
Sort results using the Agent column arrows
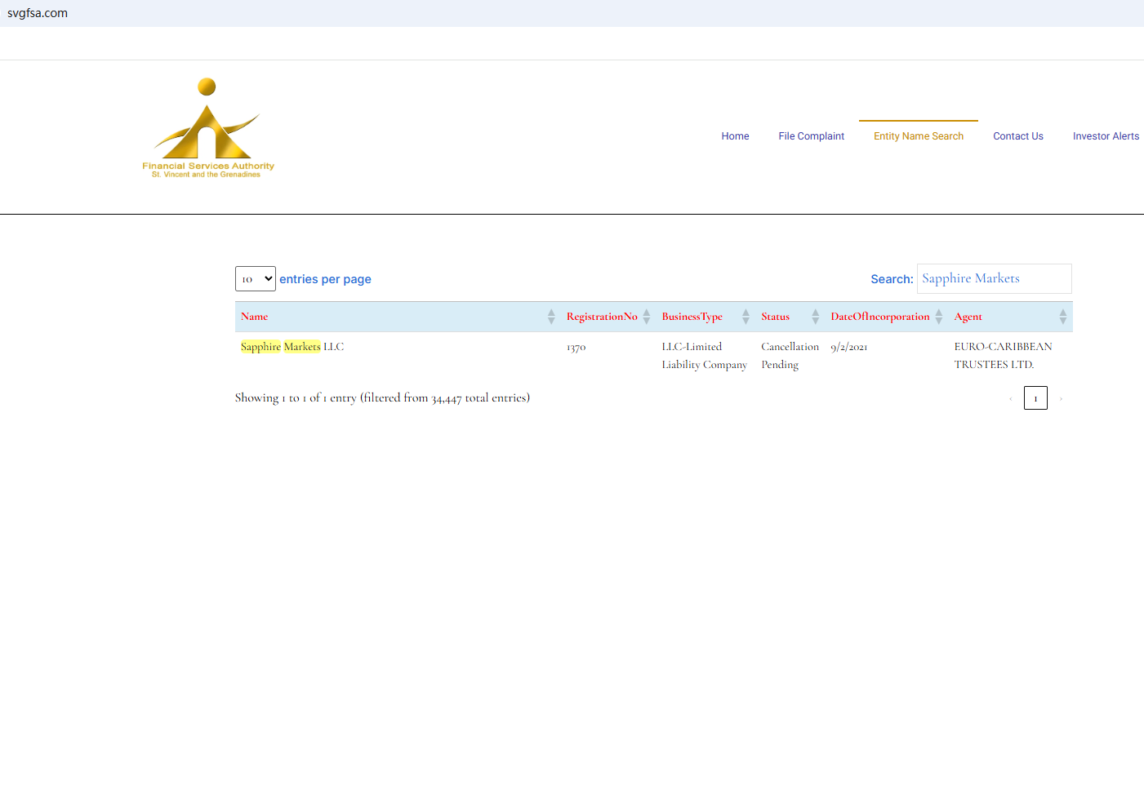coord(1062,317)
